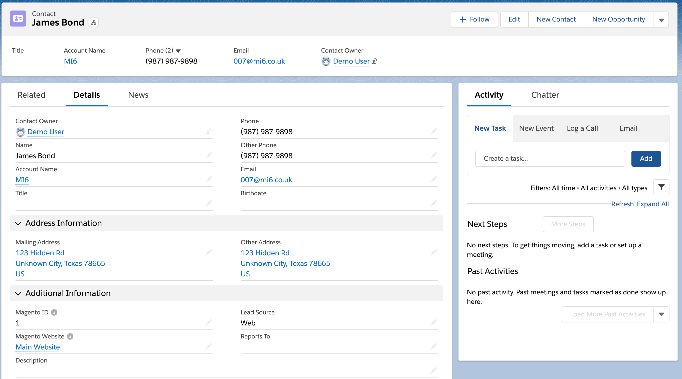Click change owner icon next to Demo User header
This screenshot has width=682, height=379.
(x=375, y=61)
